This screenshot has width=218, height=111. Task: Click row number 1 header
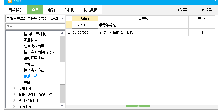pos(69,25)
